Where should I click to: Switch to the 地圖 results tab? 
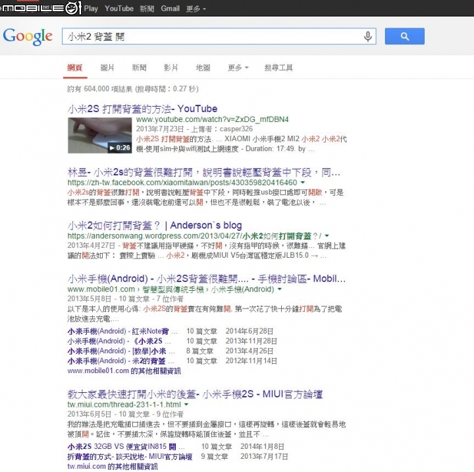pyautogui.click(x=203, y=67)
